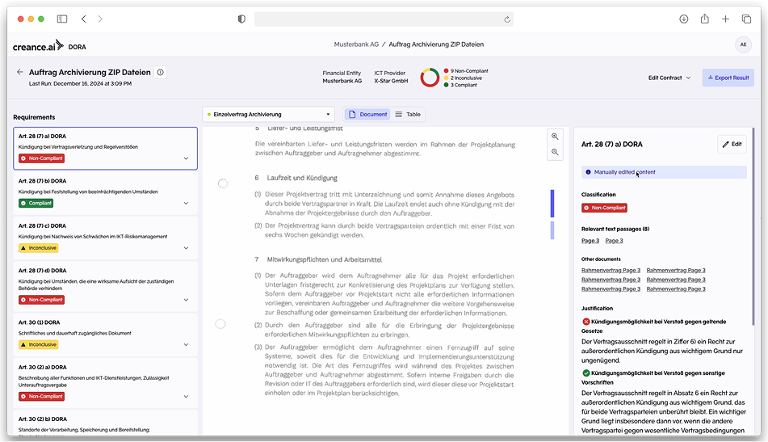This screenshot has height=442, width=768.
Task: Click Non-Compliant badge under Art. 28 (7) d)
Action: tap(42, 300)
